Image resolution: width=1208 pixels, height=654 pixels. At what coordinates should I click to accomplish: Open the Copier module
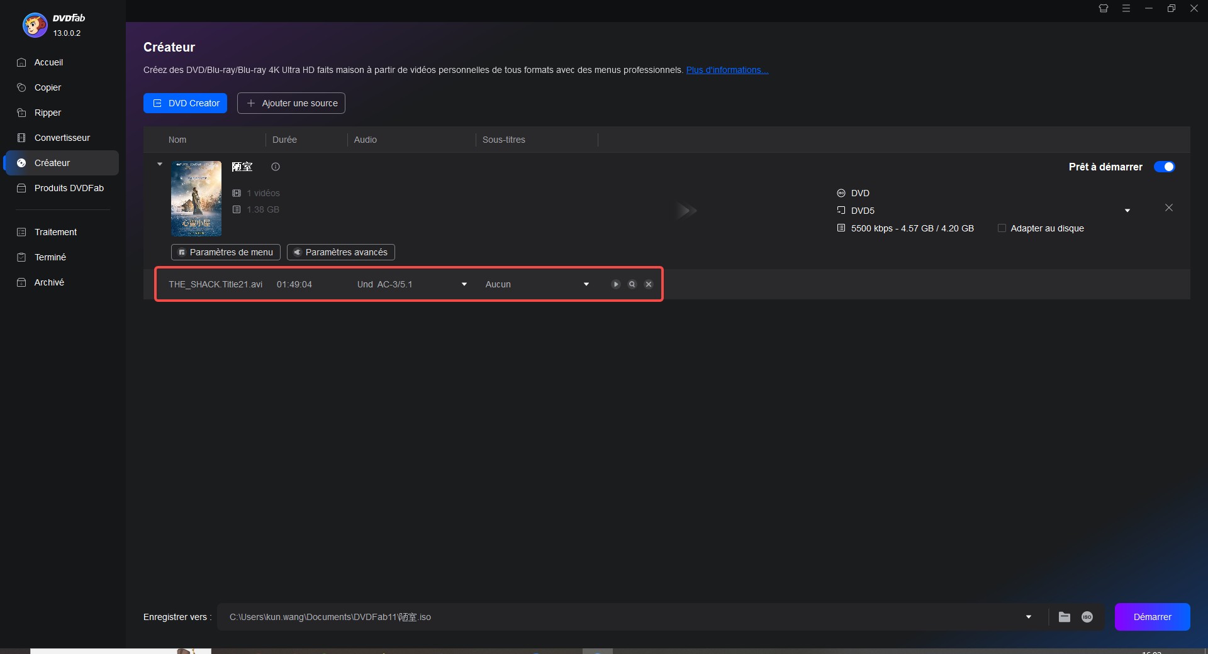48,87
